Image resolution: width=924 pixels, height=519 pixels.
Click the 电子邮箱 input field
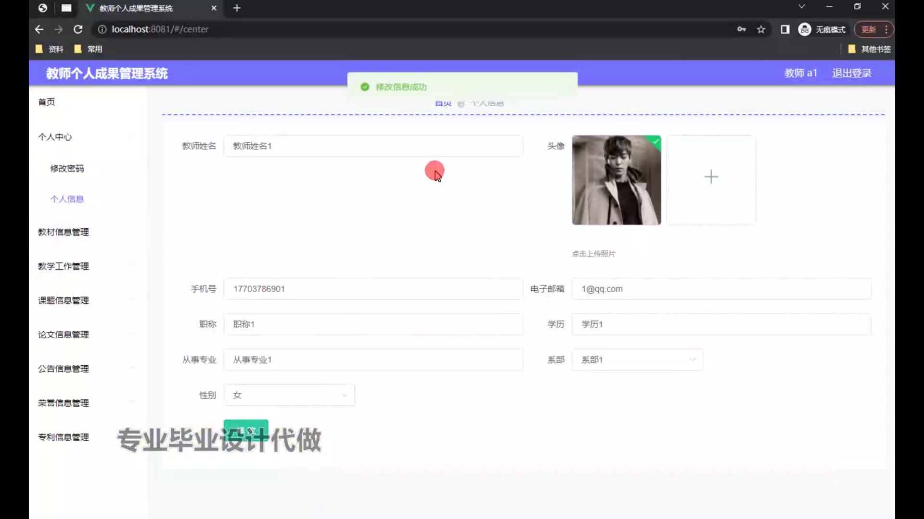coord(721,289)
